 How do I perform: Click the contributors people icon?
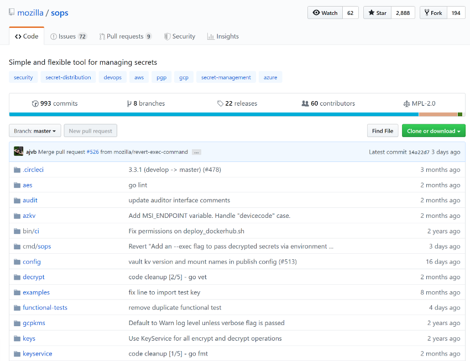[305, 103]
